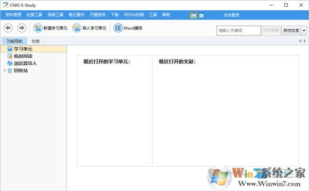Click the 导入学习单元 toolbar icon
Viewport: 309px width, 191px height.
click(77, 28)
